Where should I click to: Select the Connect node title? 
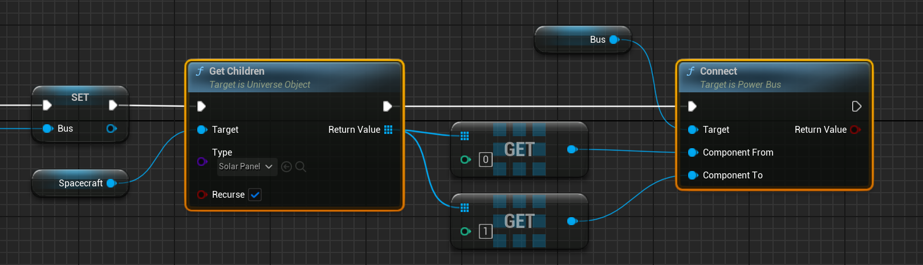pos(718,71)
